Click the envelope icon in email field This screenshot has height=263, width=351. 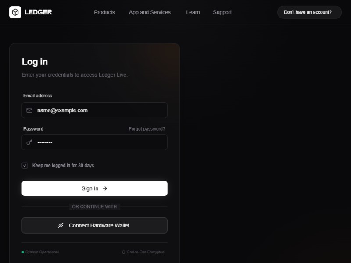coord(29,110)
